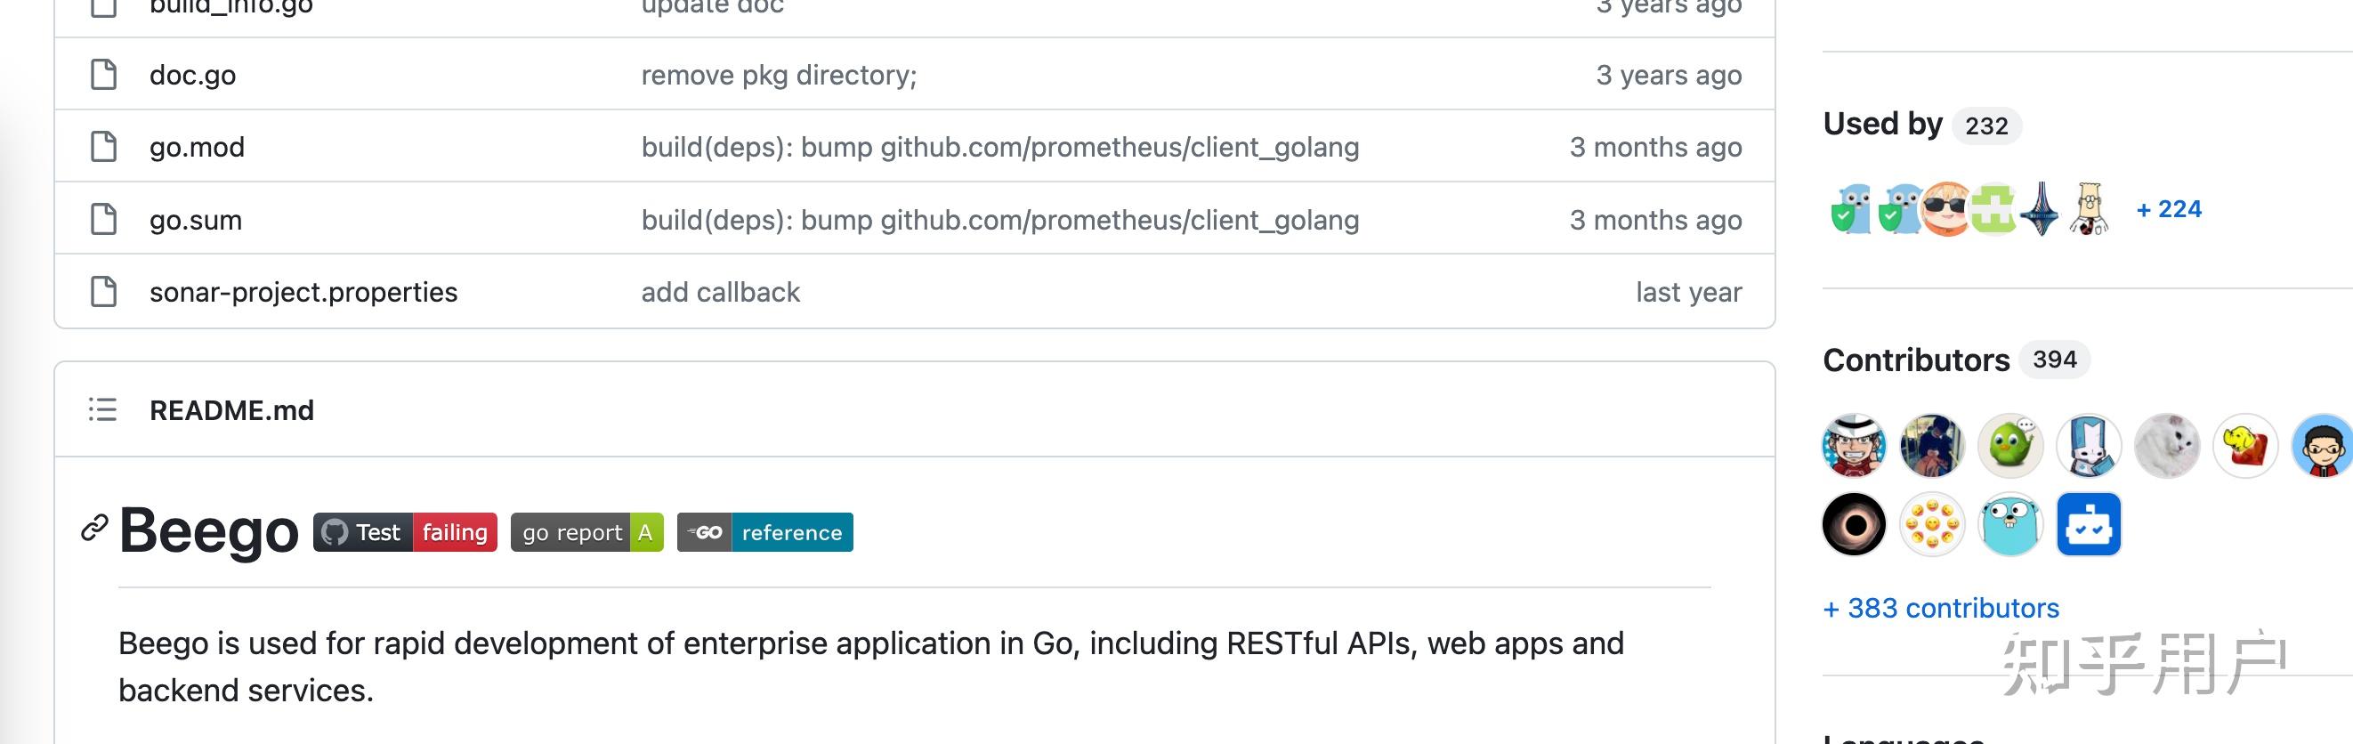Open the Contributors section heading
2353x744 pixels.
pyautogui.click(x=1915, y=360)
